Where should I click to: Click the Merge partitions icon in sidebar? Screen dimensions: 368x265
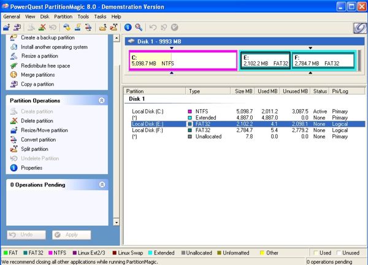[x=13, y=75]
